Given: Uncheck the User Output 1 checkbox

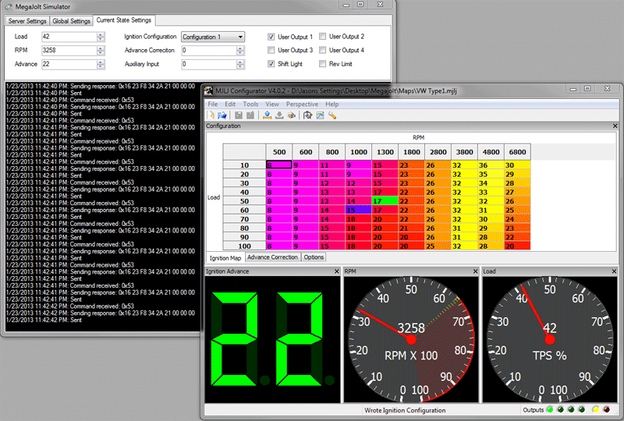Looking at the screenshot, I should (x=271, y=37).
